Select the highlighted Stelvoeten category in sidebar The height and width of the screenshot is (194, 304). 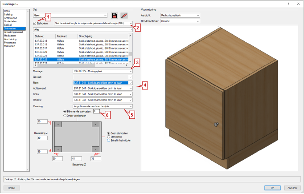(x=15, y=28)
